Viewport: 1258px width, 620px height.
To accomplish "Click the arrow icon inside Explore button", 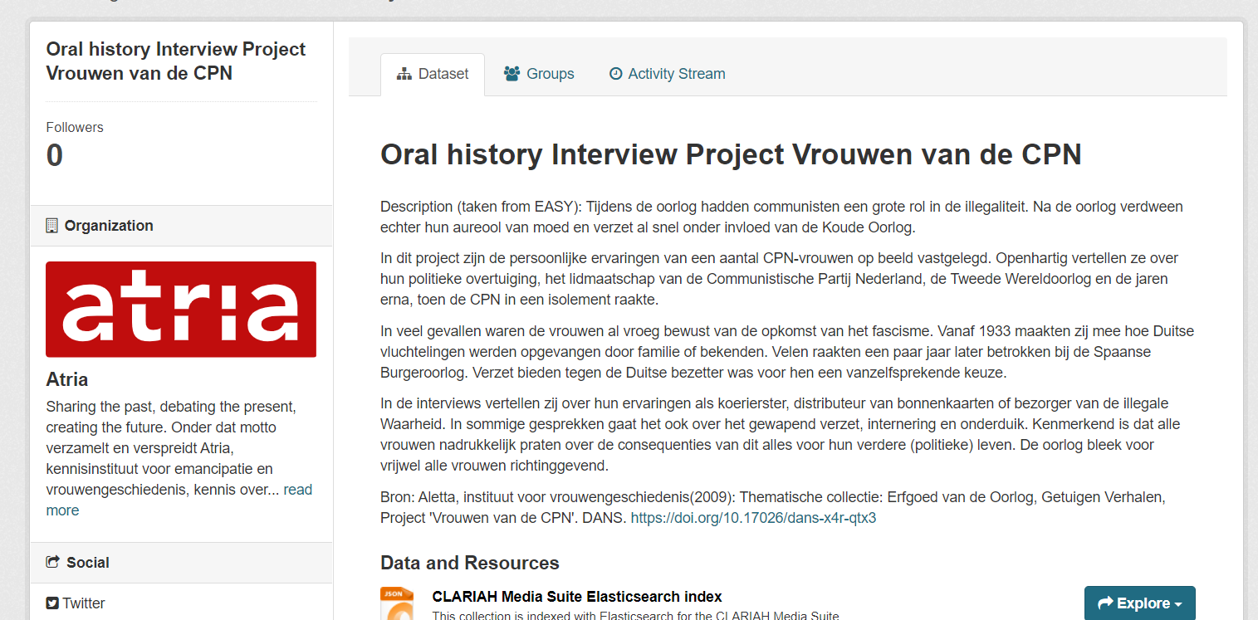I will click(x=1105, y=603).
